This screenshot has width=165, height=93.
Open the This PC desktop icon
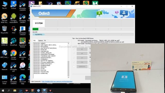[5, 5]
